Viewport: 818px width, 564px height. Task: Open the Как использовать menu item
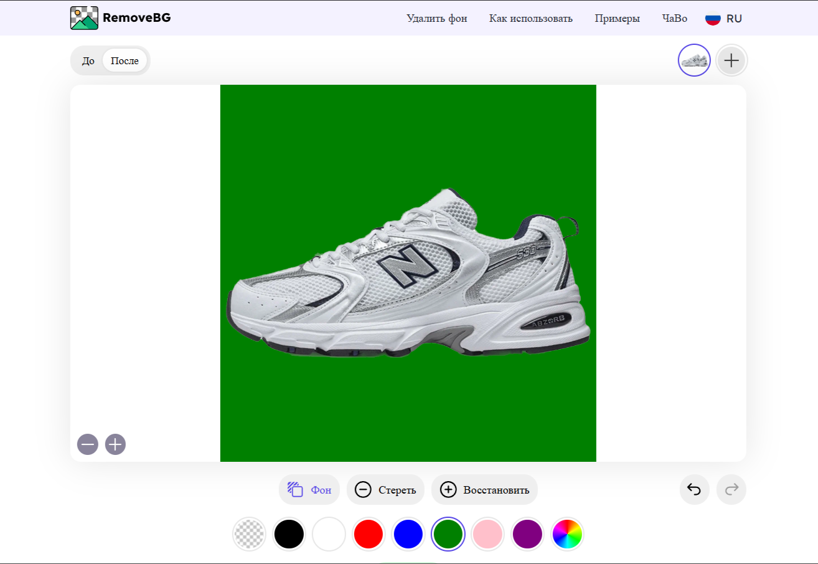click(x=531, y=18)
